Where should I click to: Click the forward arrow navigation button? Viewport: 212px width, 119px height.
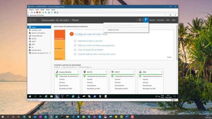click(34, 20)
